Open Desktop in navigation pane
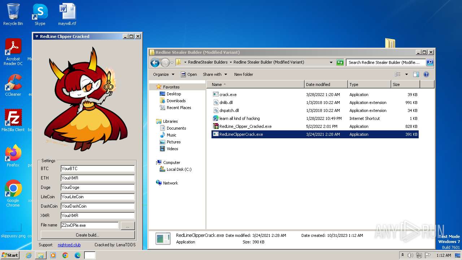 [x=174, y=94]
